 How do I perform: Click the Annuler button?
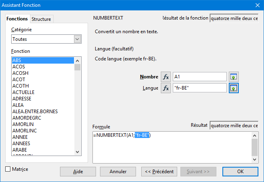pyautogui.click(x=118, y=172)
